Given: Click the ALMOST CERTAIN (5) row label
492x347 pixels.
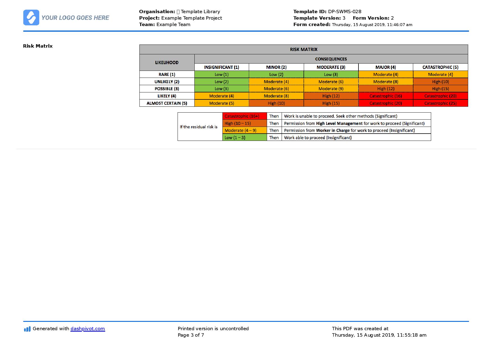Looking at the screenshot, I should coord(167,103).
